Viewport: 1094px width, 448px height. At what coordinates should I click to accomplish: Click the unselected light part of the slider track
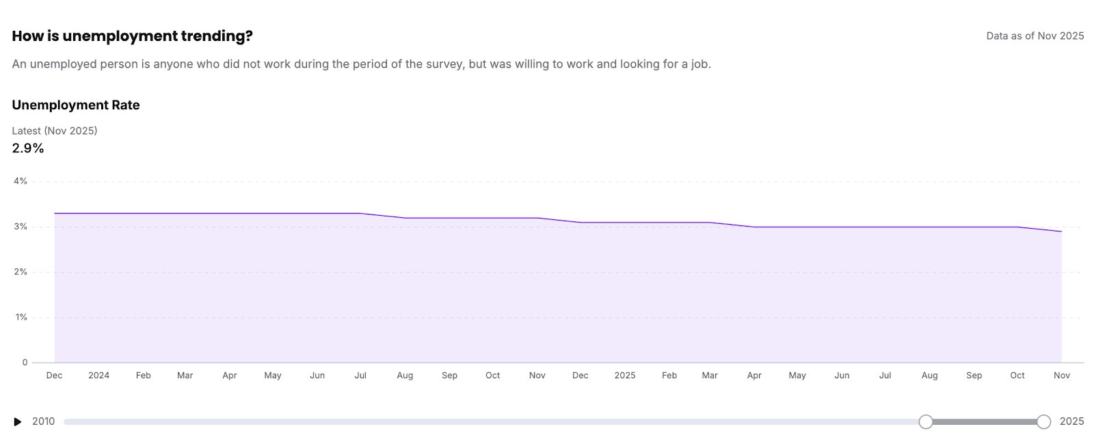click(479, 422)
